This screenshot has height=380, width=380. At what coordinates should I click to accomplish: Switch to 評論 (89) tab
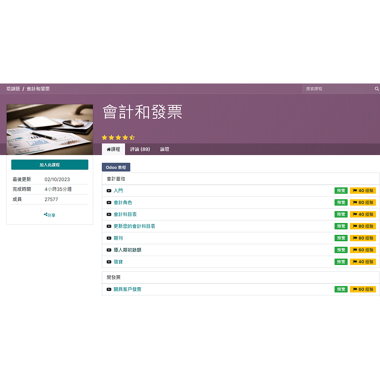point(140,149)
